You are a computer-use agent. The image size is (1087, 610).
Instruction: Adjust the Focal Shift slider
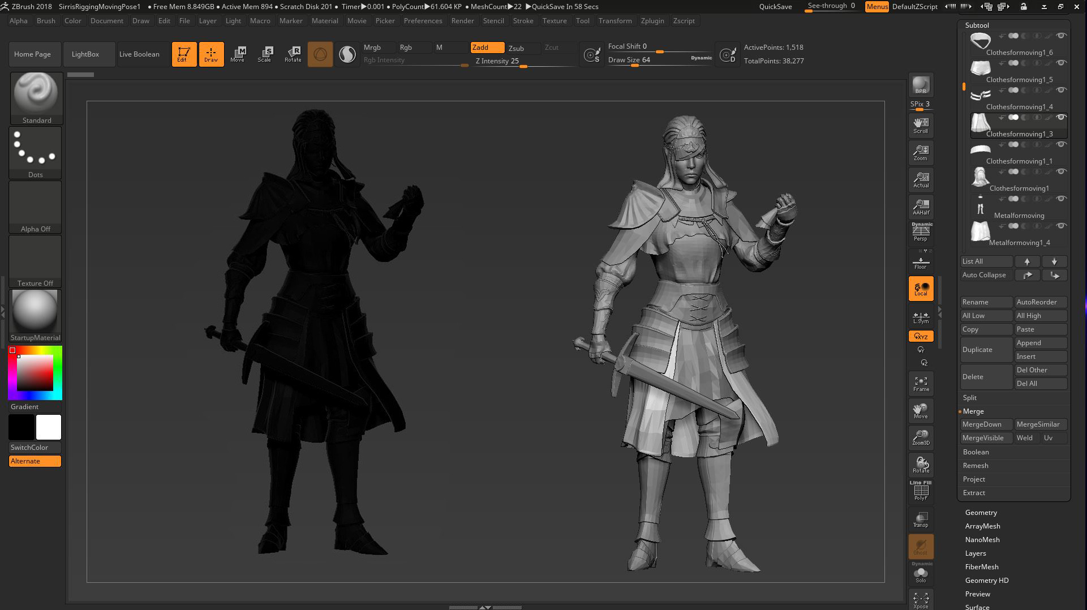(x=660, y=47)
